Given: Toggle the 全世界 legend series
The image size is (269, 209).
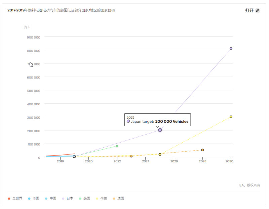Looking at the screenshot, I should [15, 198].
